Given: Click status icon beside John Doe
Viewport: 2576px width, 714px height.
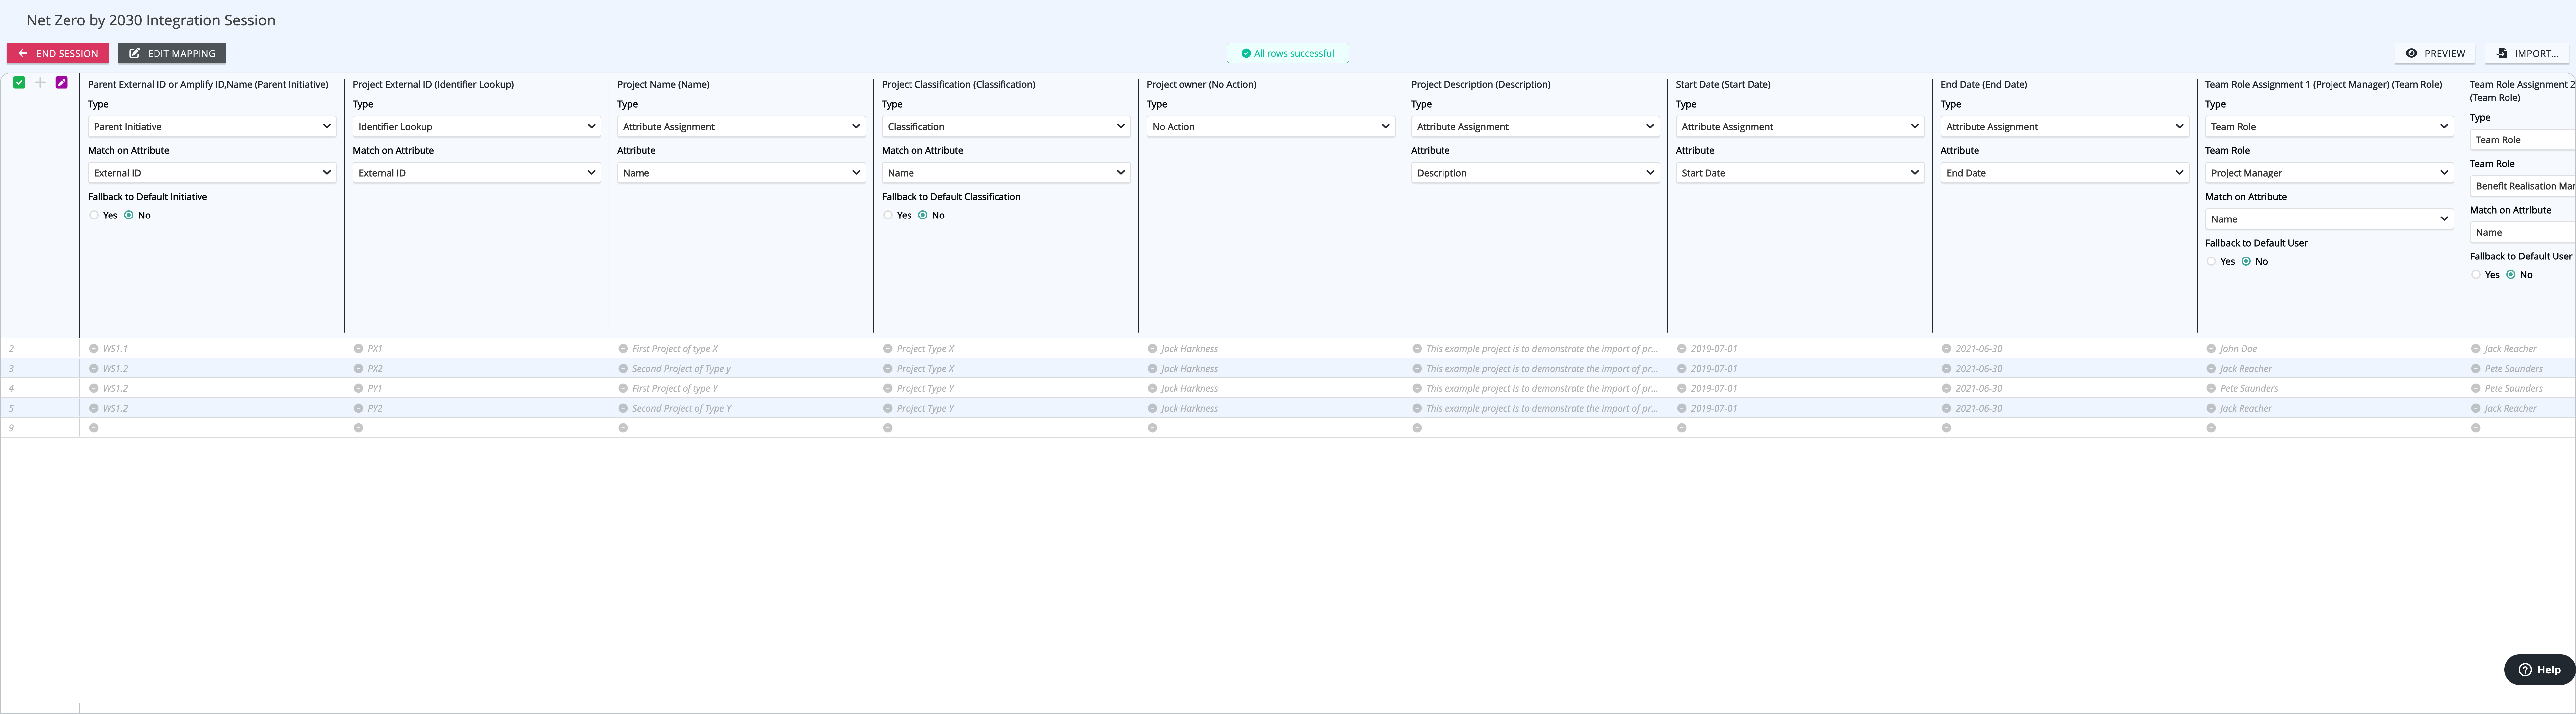Looking at the screenshot, I should 2211,348.
